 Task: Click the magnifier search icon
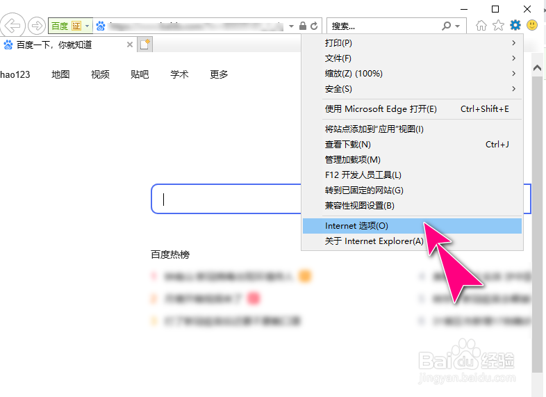(446, 26)
